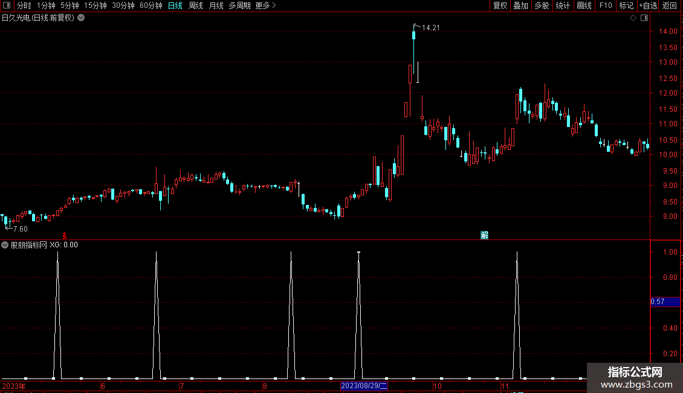Click the 7.60 low price label
Image resolution: width=683 pixels, height=393 pixels.
click(x=21, y=229)
